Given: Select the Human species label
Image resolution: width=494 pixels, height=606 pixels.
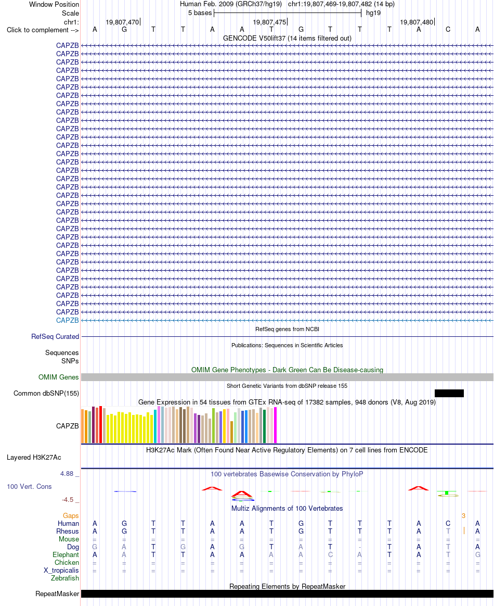Looking at the screenshot, I should tap(68, 524).
